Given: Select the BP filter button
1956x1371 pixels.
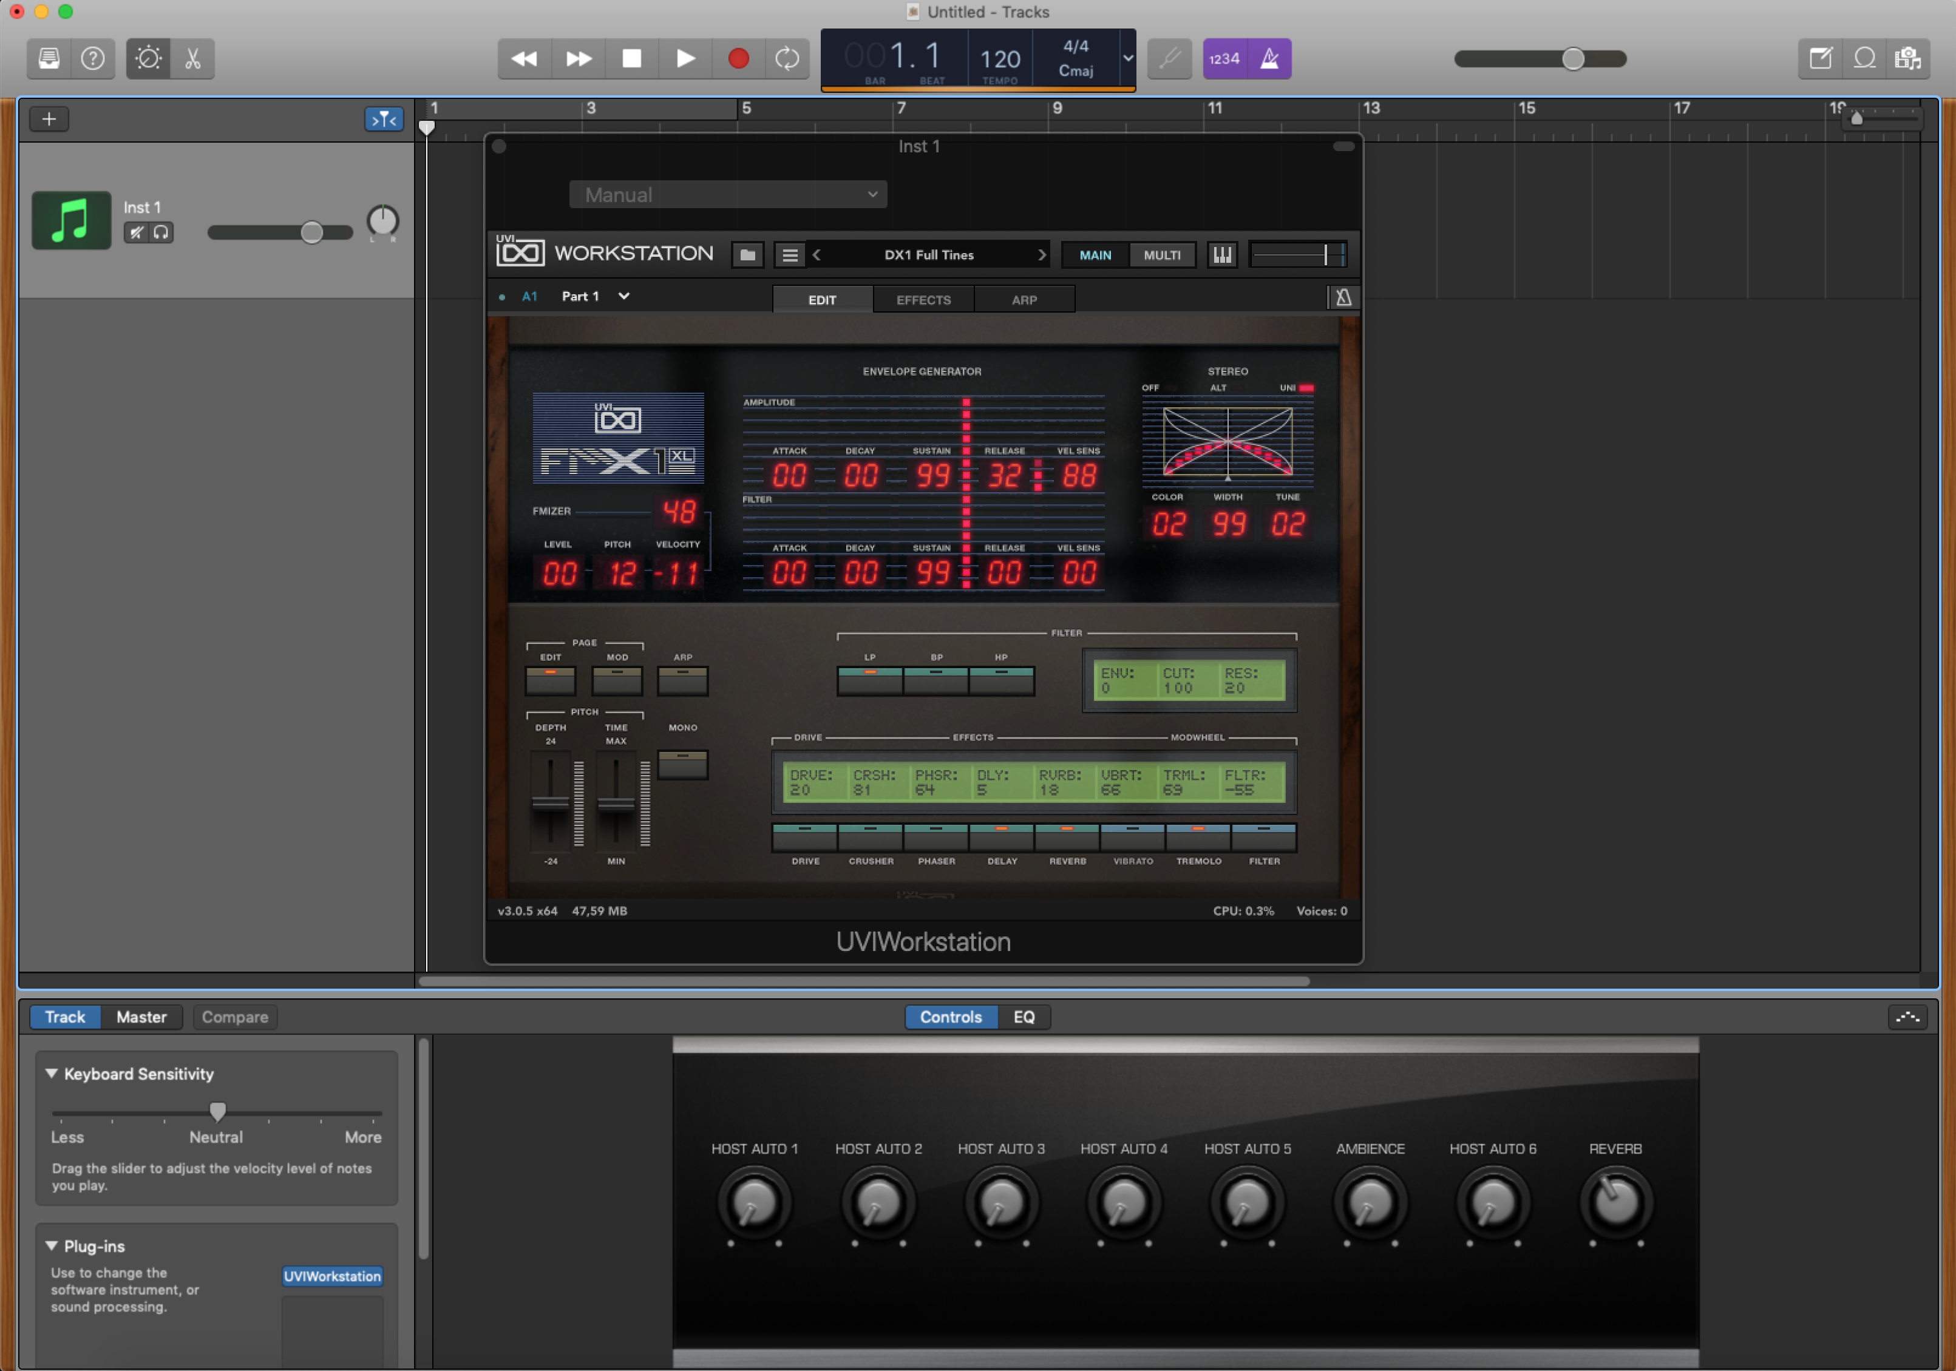Looking at the screenshot, I should [936, 680].
